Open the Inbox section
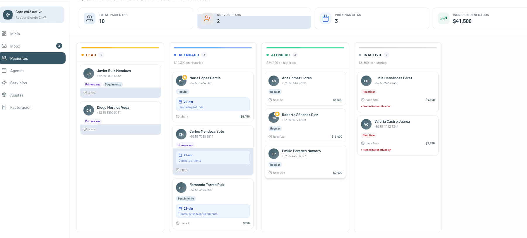527x238 pixels. tap(33, 46)
